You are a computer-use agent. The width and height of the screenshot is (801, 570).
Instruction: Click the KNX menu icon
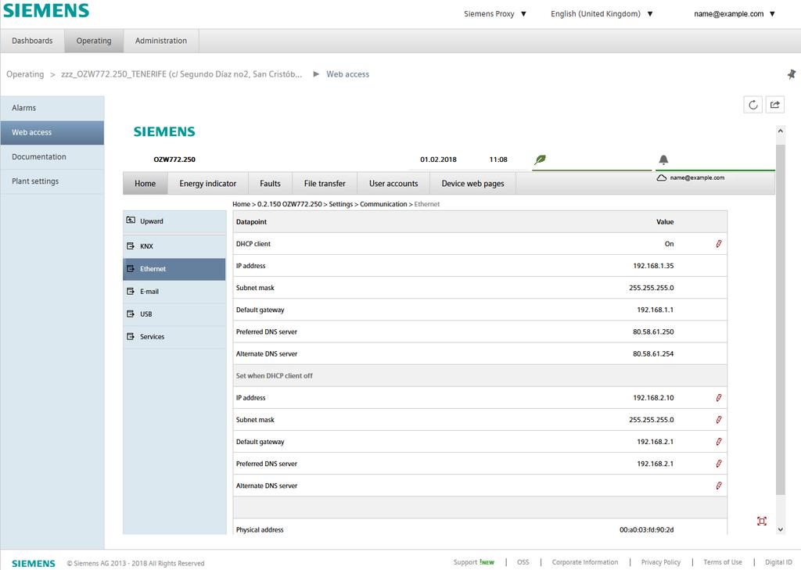point(131,246)
